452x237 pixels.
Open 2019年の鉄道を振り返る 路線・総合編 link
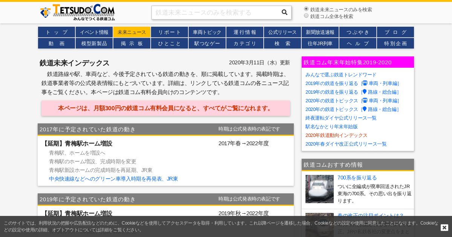point(352,92)
